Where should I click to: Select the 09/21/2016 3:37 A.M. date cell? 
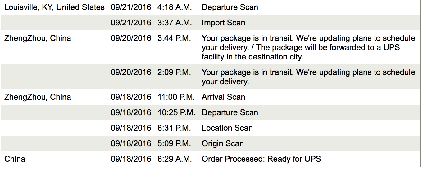point(131,23)
